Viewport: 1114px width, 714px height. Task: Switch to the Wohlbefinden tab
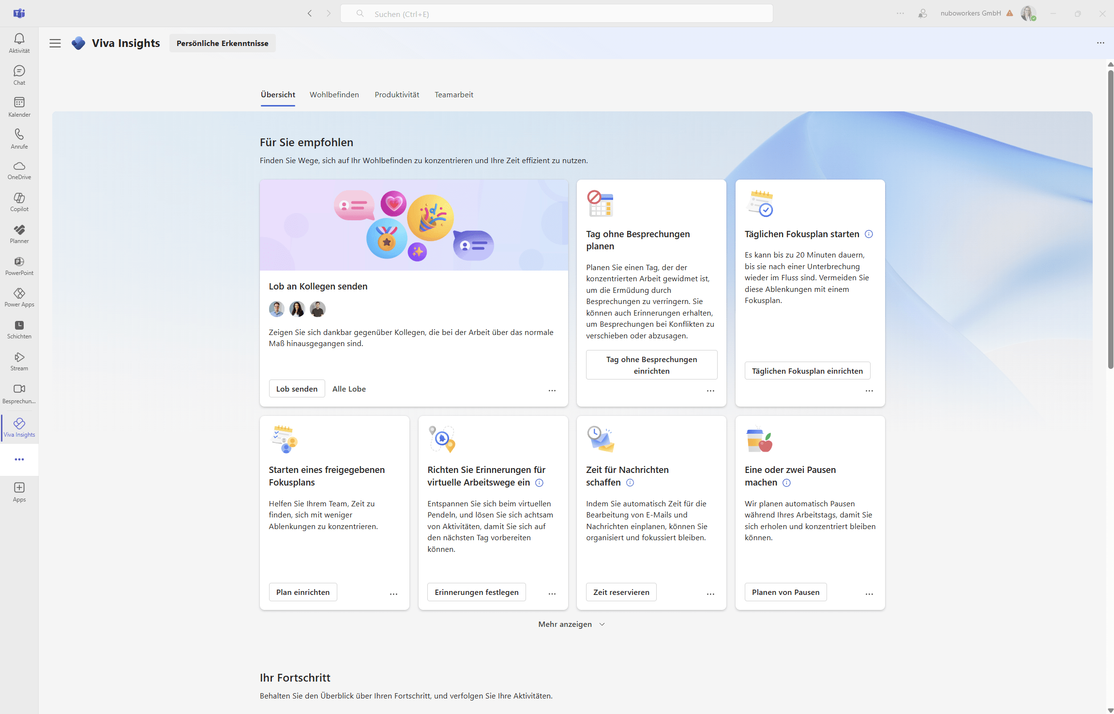(334, 94)
